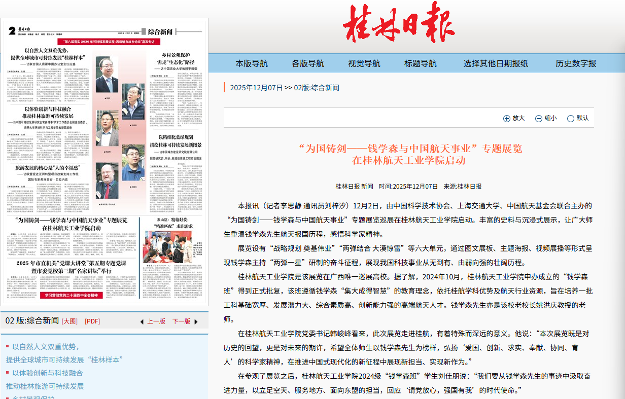This screenshot has width=625, height=399.
Task: Click the 放大 zoom-in plus icon
Action: pyautogui.click(x=506, y=119)
